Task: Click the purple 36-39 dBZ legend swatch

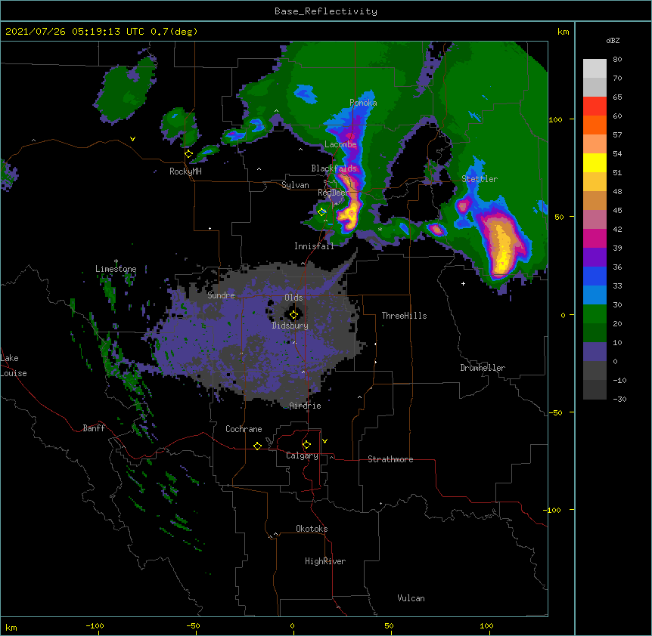Action: click(595, 258)
